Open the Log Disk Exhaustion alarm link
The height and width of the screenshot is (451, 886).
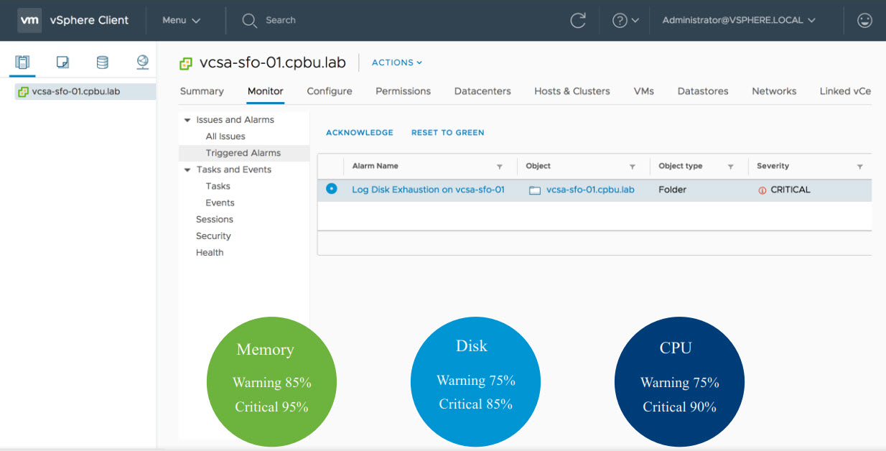pyautogui.click(x=428, y=190)
